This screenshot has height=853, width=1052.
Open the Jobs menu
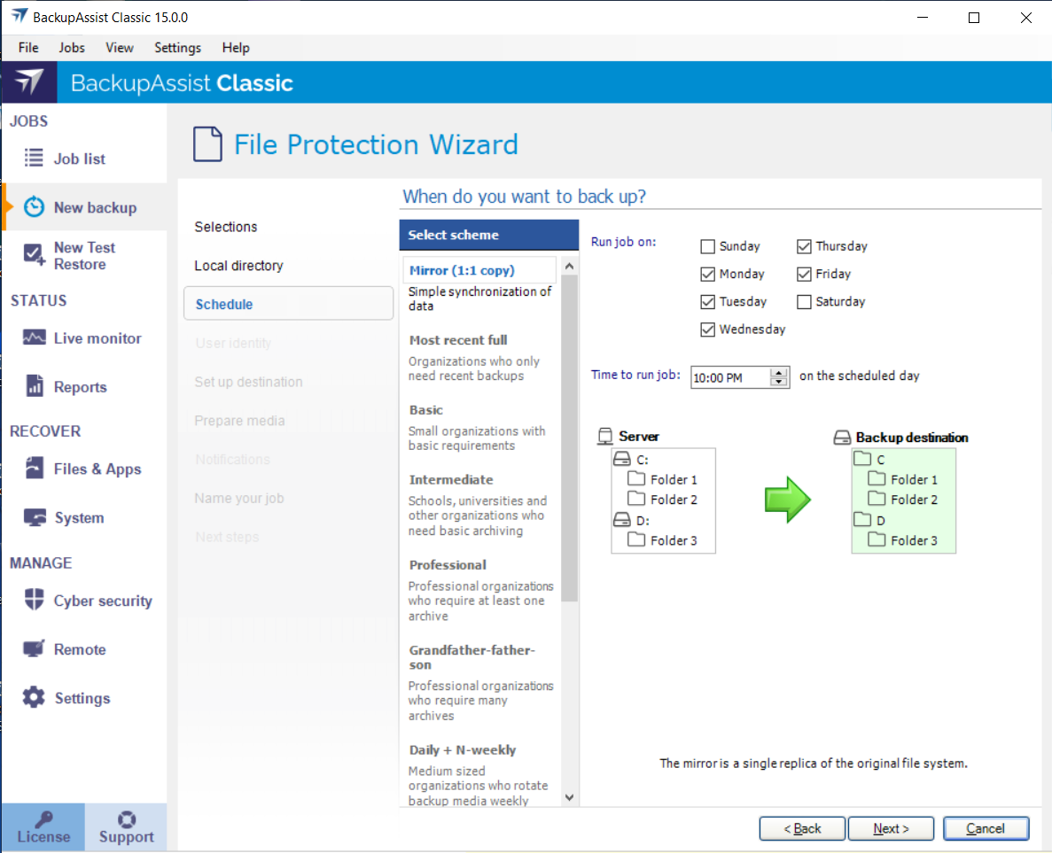coord(72,48)
